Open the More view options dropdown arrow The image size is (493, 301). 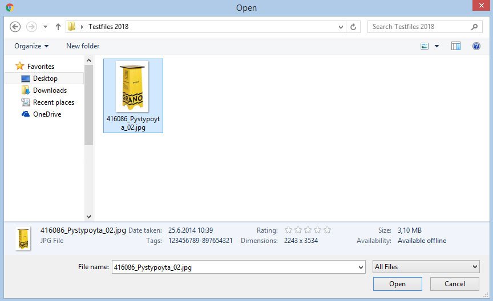coord(437,47)
